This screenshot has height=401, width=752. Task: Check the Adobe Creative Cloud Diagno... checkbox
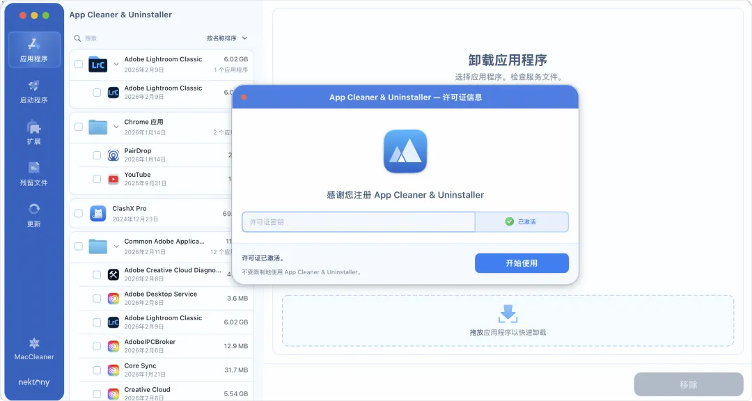(97, 275)
